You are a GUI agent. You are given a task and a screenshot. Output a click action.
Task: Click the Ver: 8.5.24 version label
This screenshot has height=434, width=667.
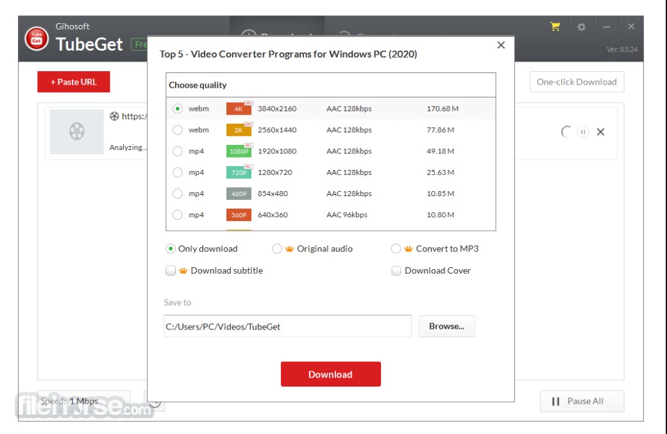(x=622, y=49)
